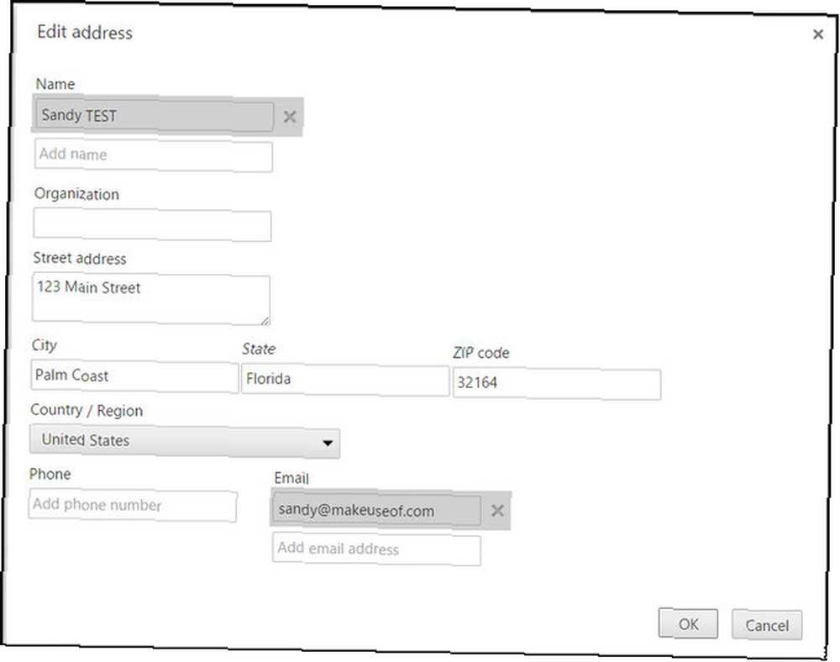
Task: Click the Email label
Action: (x=291, y=478)
